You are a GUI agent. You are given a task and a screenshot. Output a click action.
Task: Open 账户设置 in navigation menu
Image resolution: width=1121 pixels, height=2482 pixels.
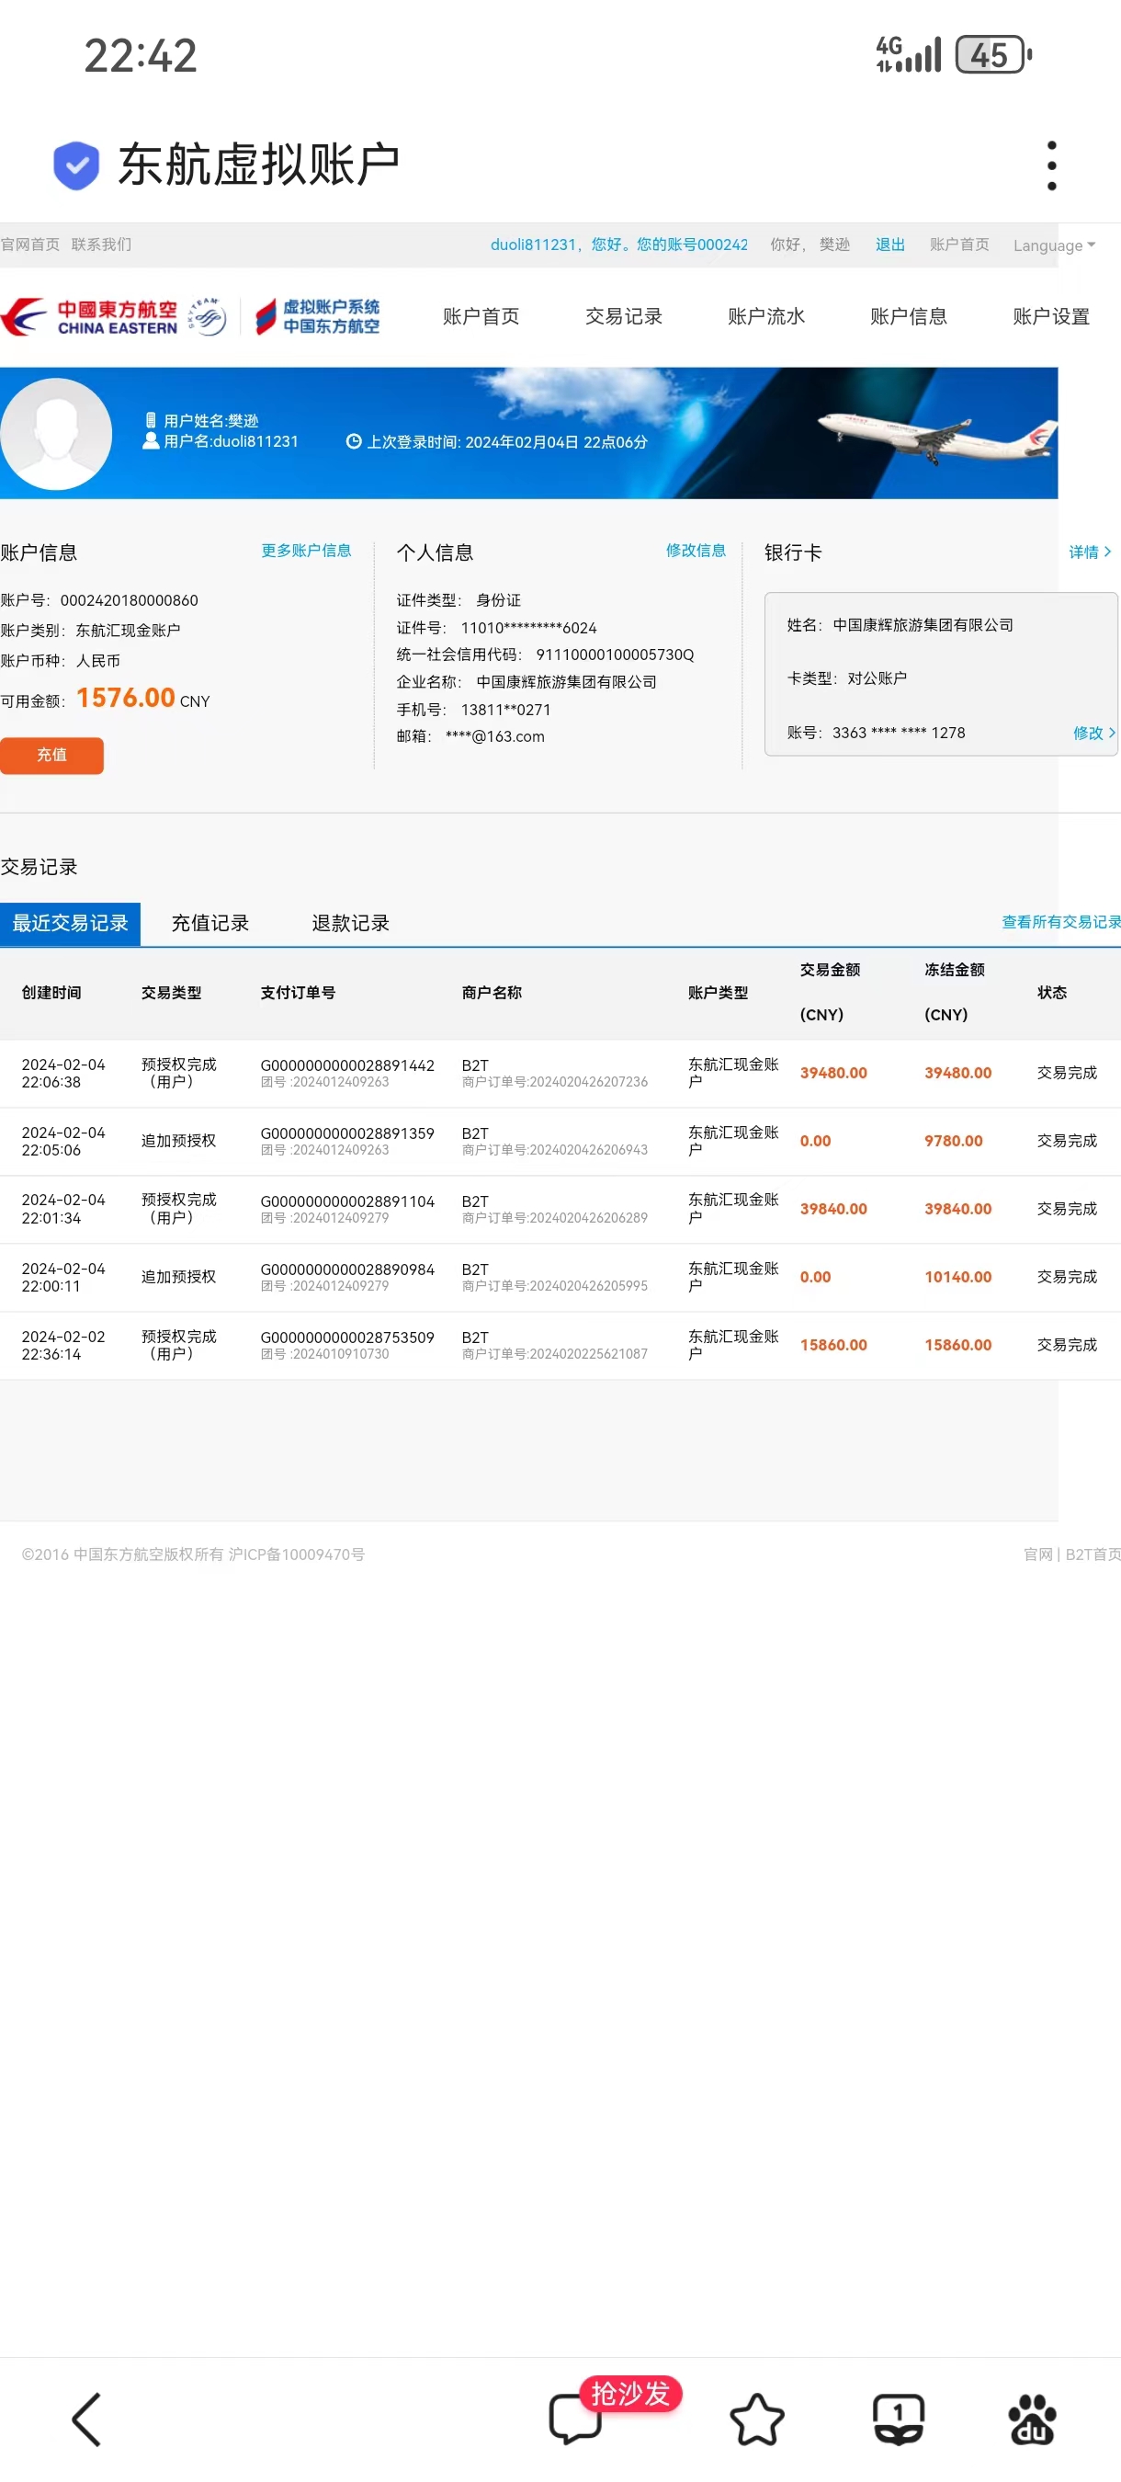pos(1050,317)
